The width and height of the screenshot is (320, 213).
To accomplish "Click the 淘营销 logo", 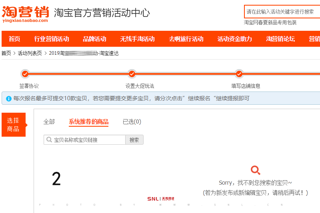I will point(25,14).
